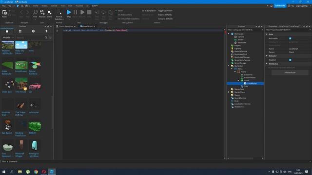This screenshot has height=175, width=312.
Task: Collapse the Frame tree node
Action: coord(235,72)
